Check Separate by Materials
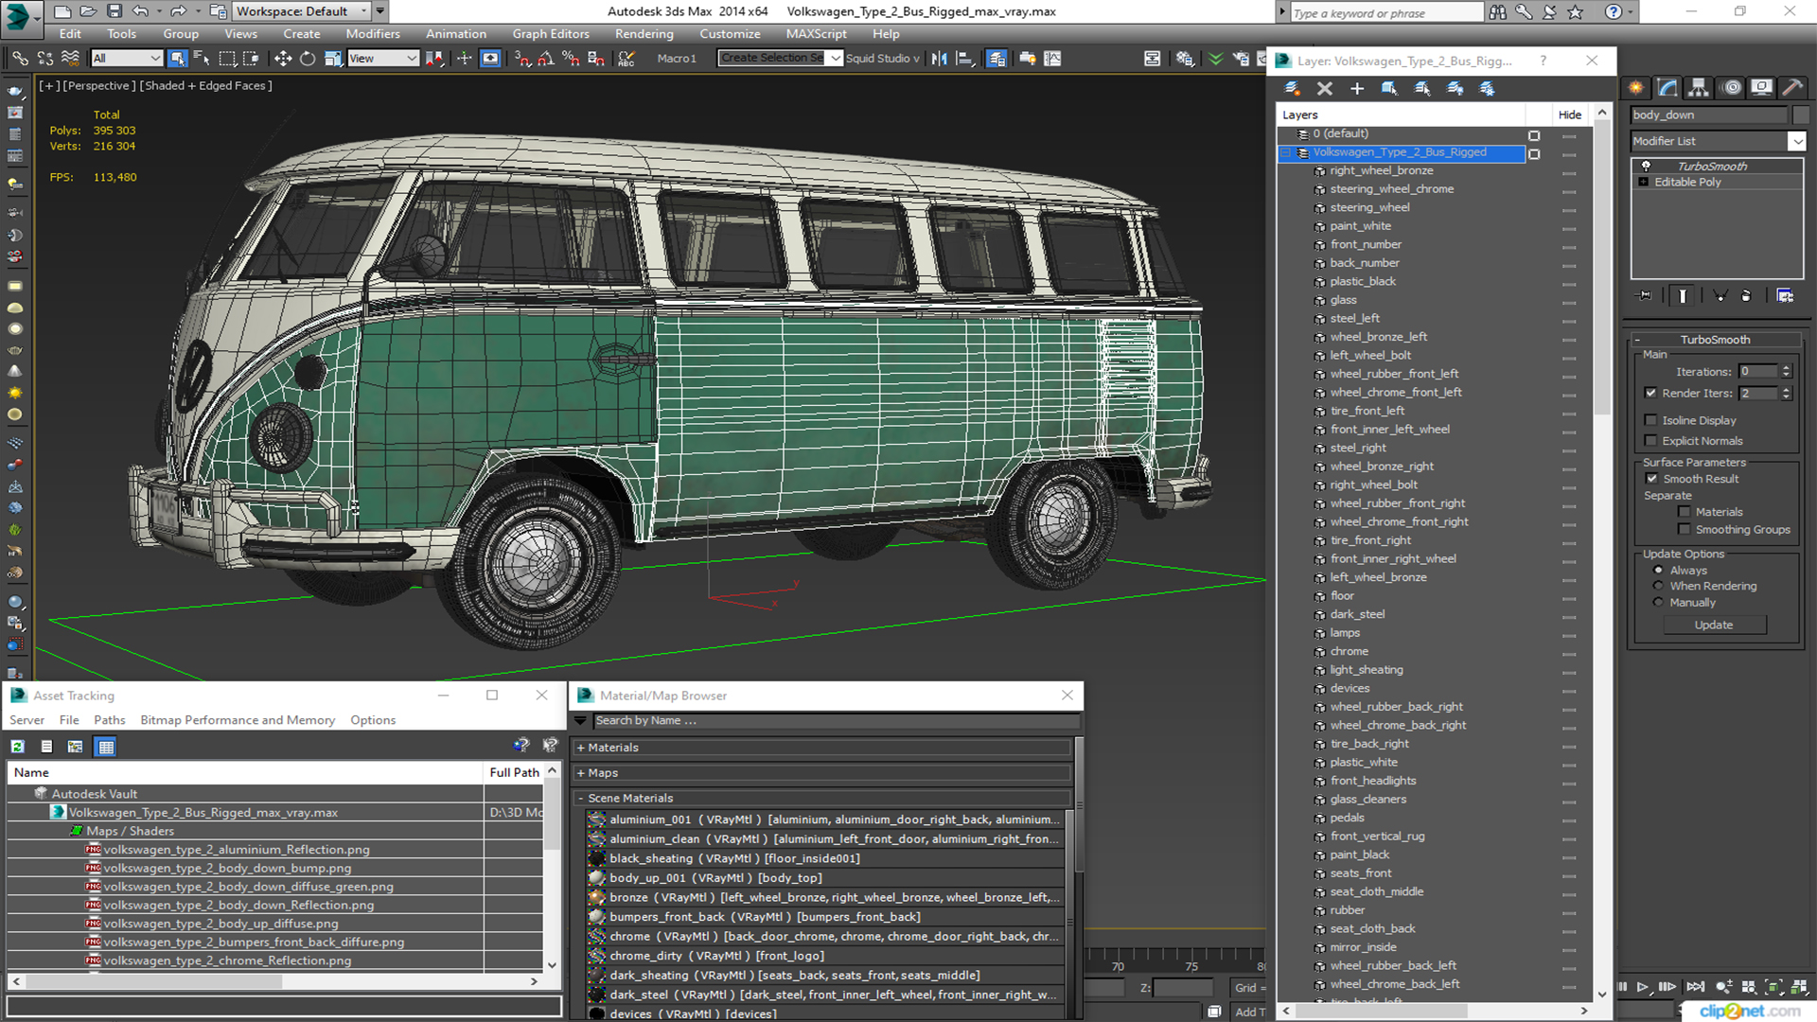 click(1684, 512)
